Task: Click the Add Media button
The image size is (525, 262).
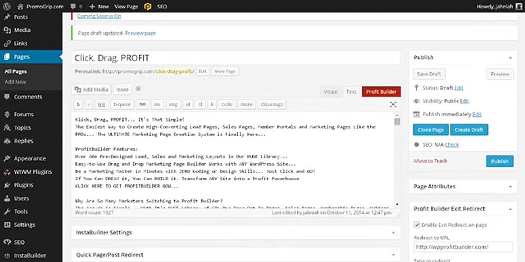Action: point(91,90)
